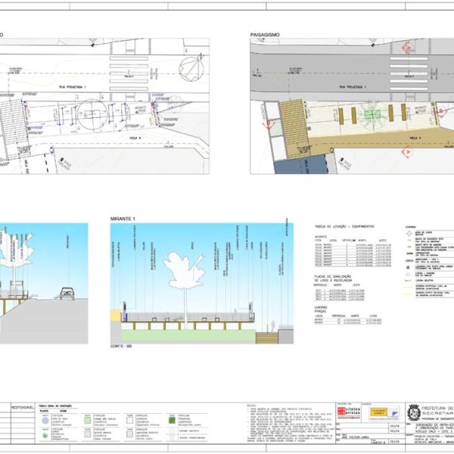Click the green planter in the Paisagismo plan
This screenshot has width=454, height=454.
pos(371,116)
